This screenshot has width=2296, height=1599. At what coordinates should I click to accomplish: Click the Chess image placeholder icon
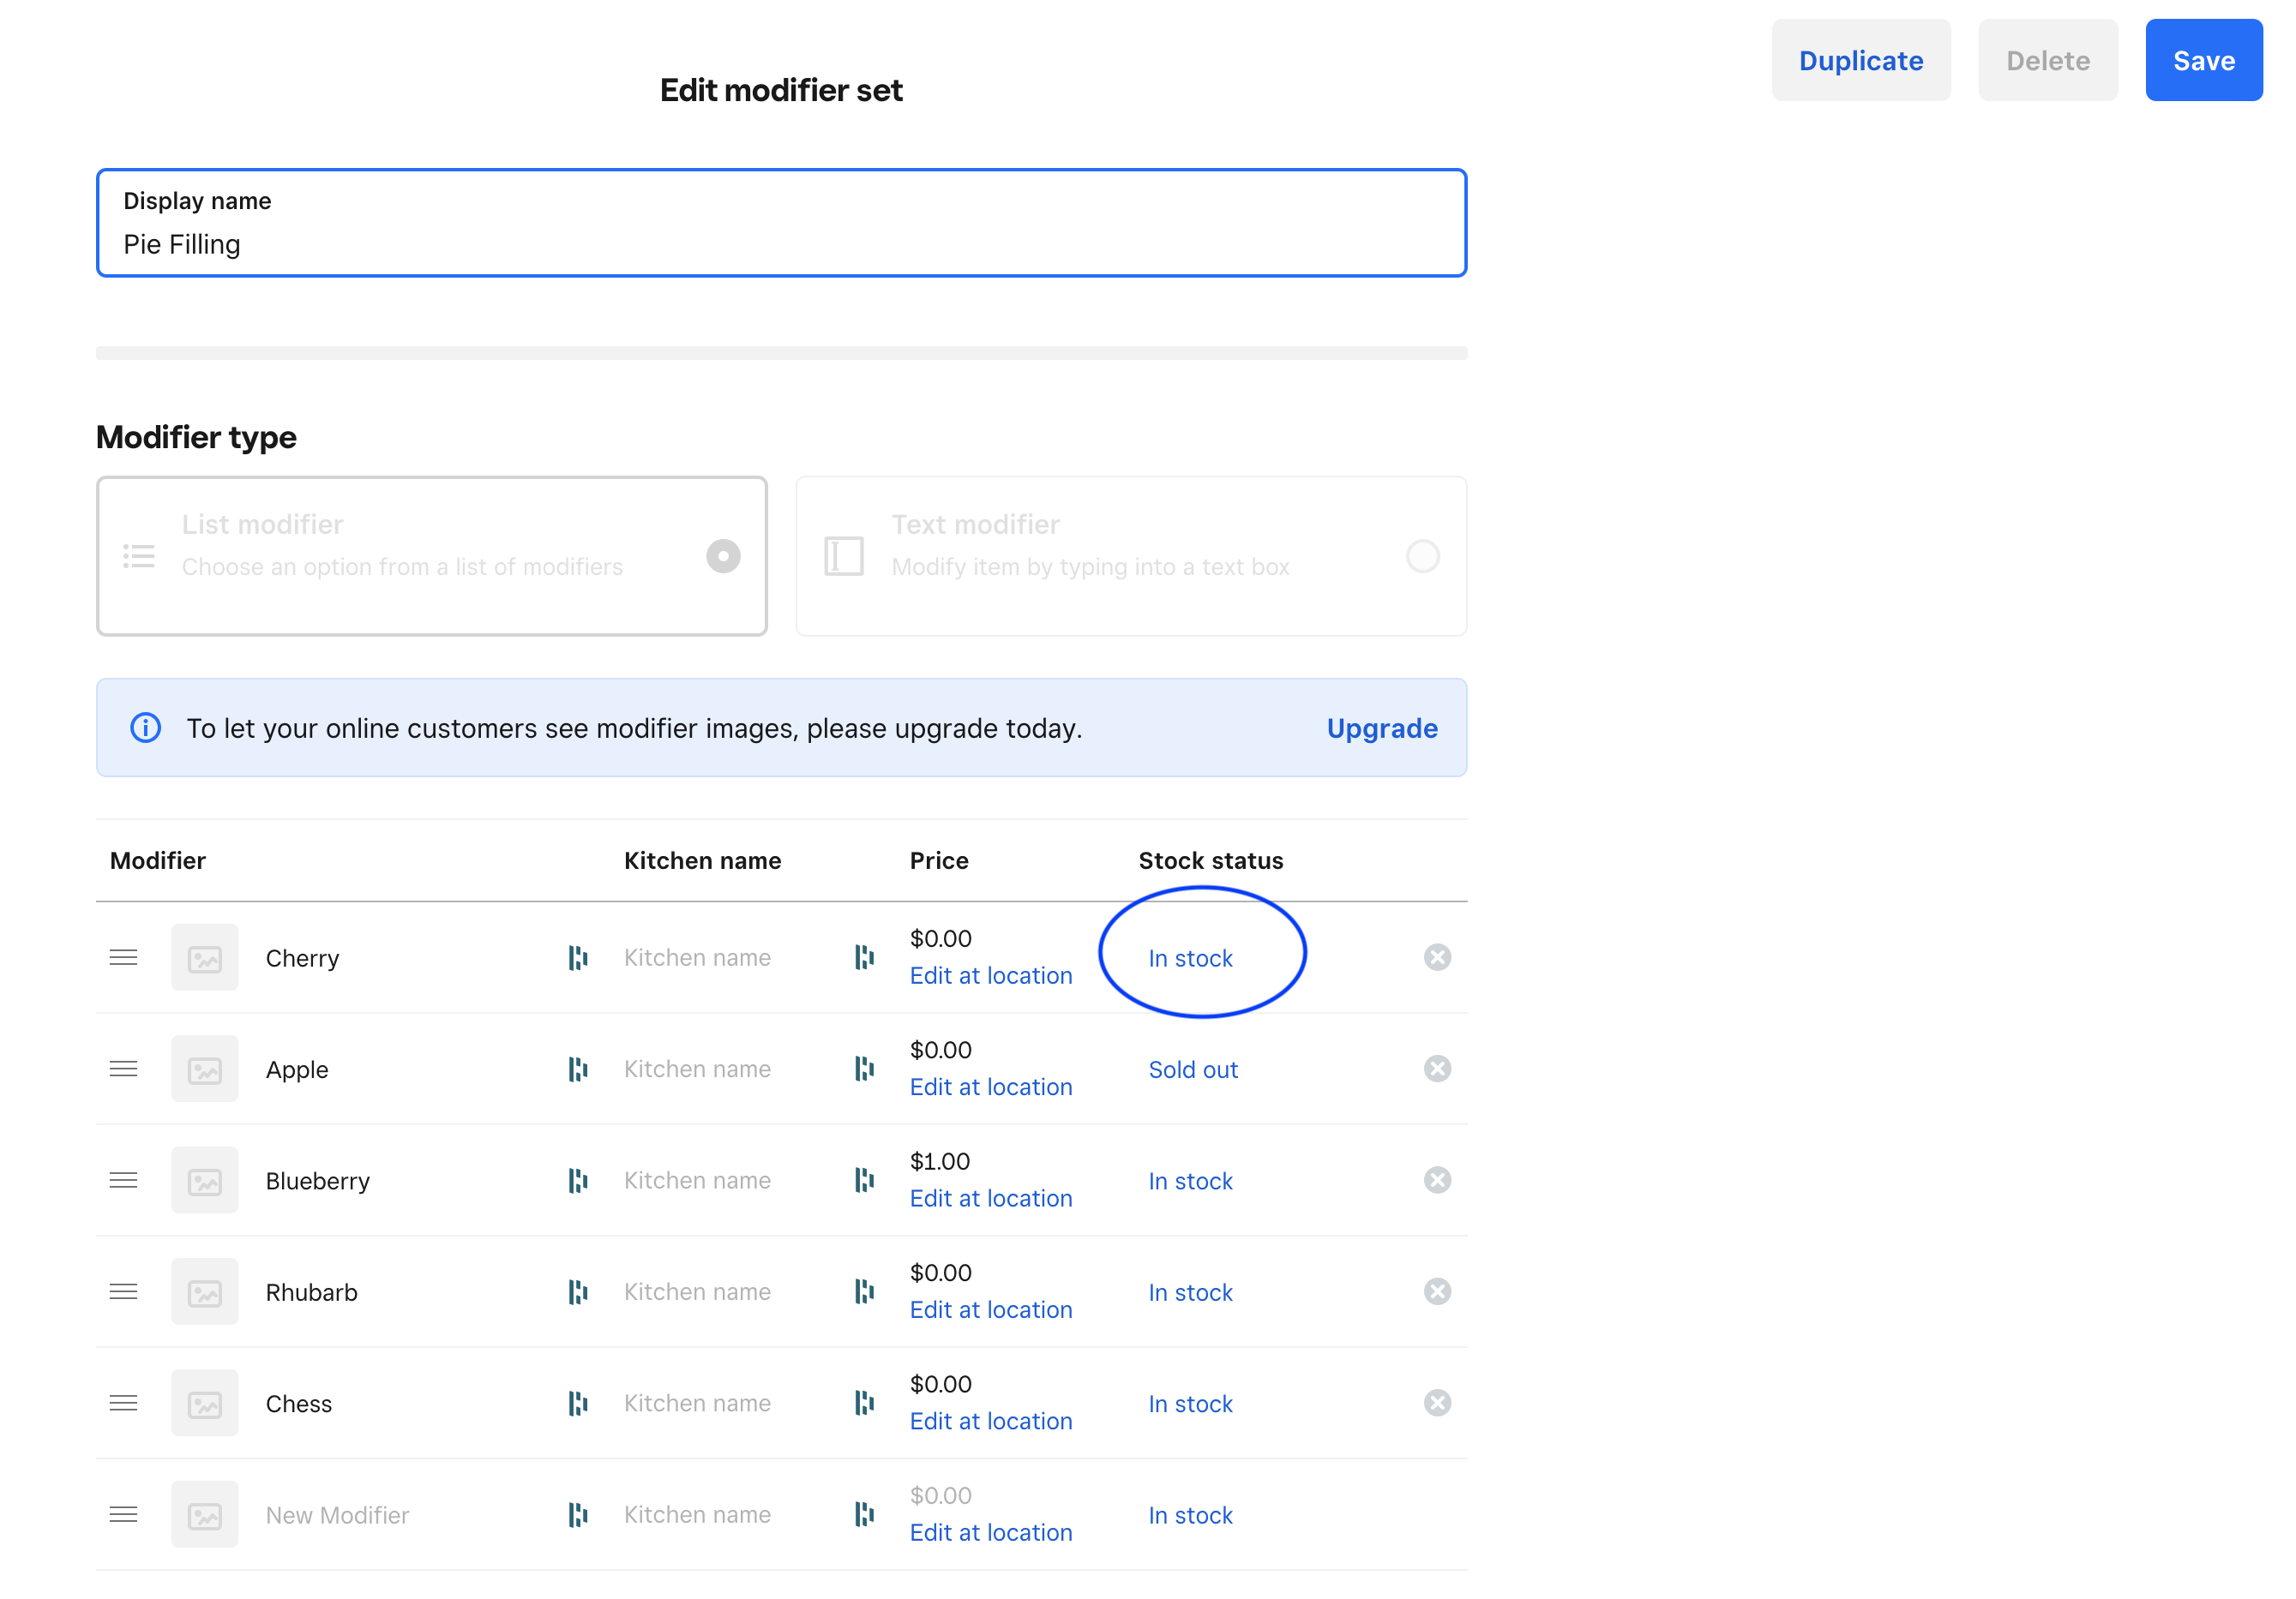coord(204,1403)
